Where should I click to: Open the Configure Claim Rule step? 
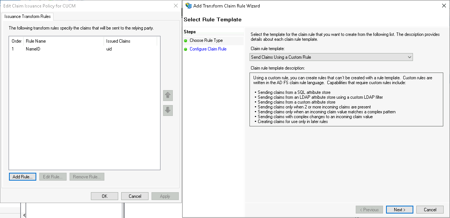(208, 49)
